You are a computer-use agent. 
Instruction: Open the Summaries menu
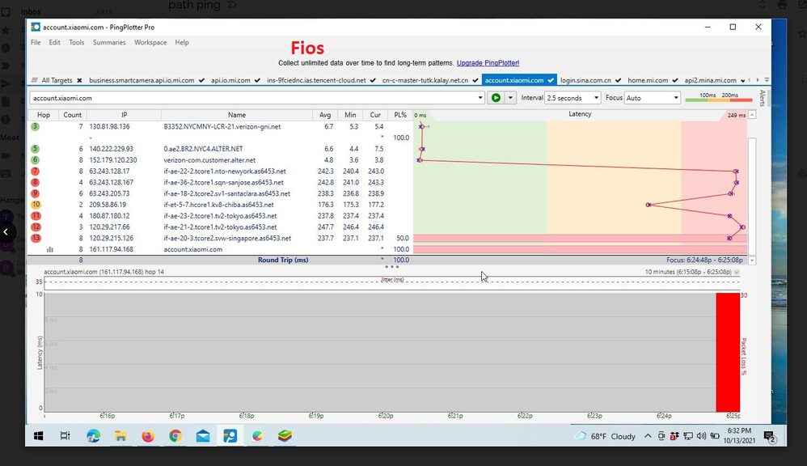[x=109, y=42]
